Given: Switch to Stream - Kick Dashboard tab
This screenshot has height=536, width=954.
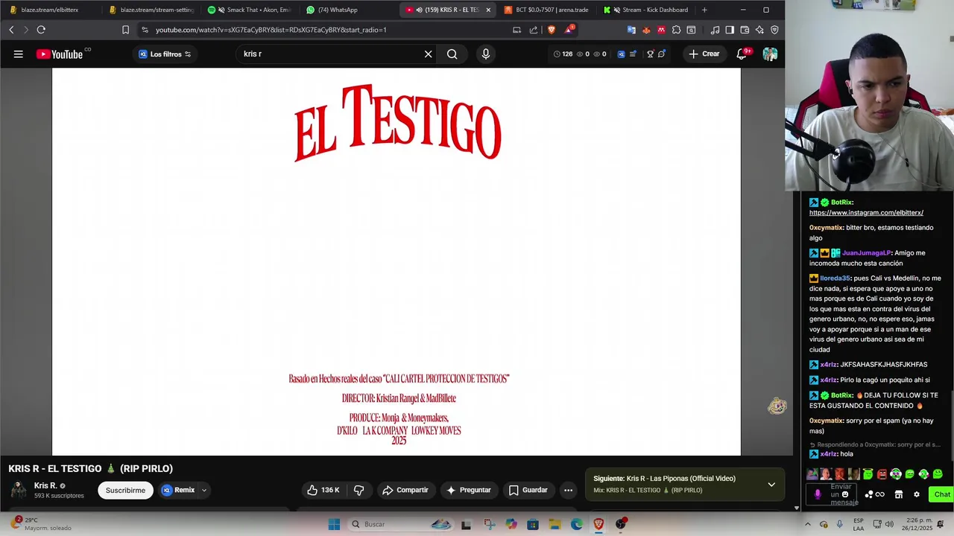Looking at the screenshot, I should [x=646, y=10].
